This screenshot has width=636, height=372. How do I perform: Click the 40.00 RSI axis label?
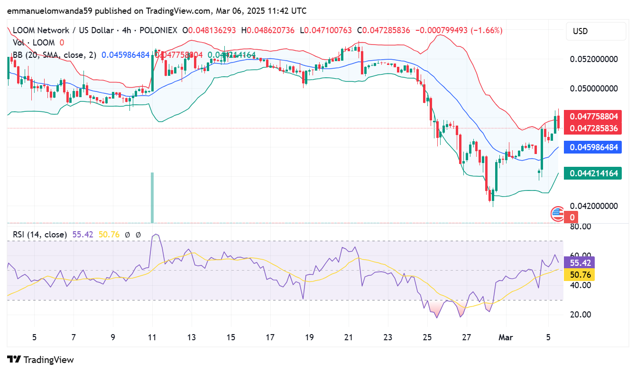point(581,285)
